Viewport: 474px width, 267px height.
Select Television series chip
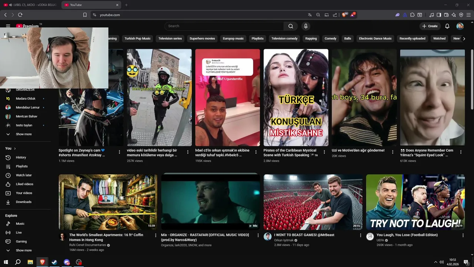tap(170, 39)
